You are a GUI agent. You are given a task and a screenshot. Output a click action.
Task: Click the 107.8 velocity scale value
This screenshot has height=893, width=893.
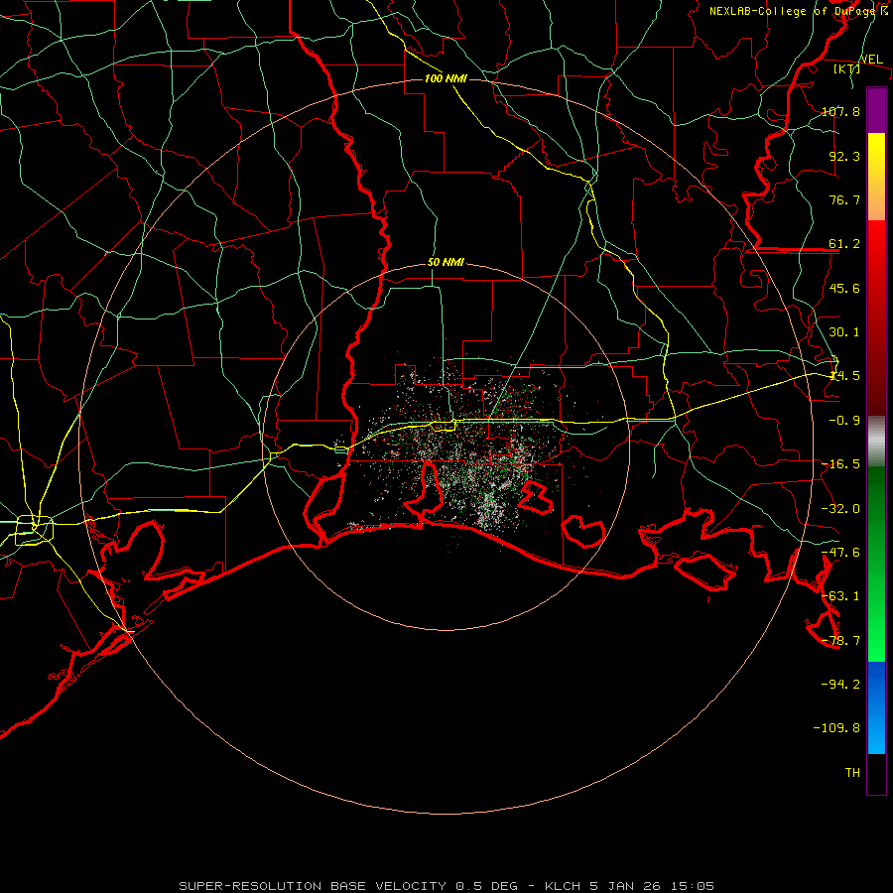[840, 111]
